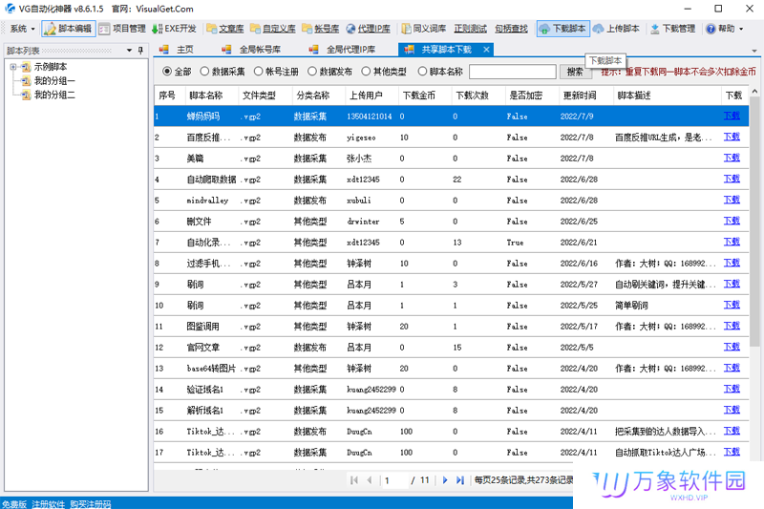Select the 帐号注册 radio filter

tap(276, 72)
